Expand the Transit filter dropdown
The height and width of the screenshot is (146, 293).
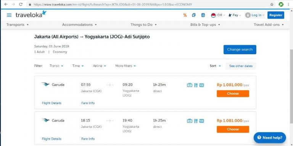pyautogui.click(x=56, y=66)
